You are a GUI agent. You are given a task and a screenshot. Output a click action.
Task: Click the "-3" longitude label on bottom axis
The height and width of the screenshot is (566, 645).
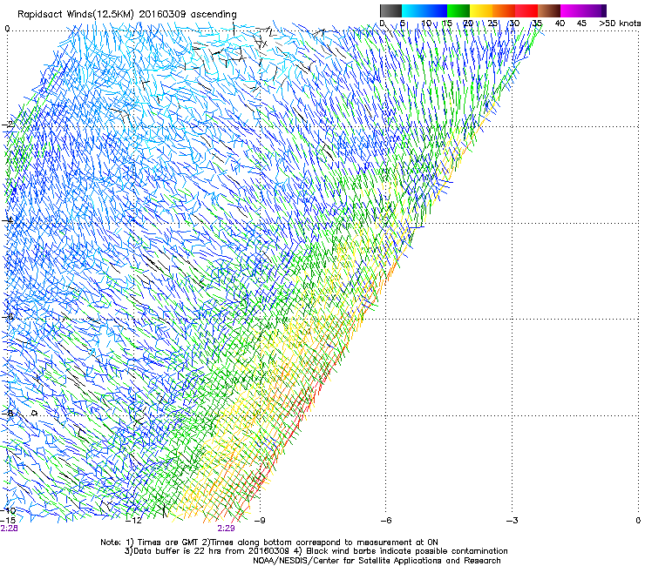click(x=513, y=521)
